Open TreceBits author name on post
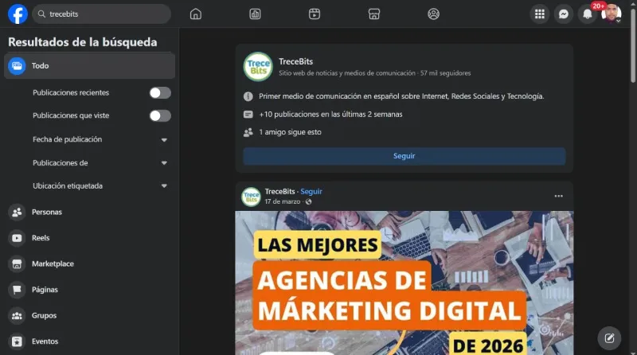Viewport: 637px width, 355px height. pyautogui.click(x=280, y=191)
